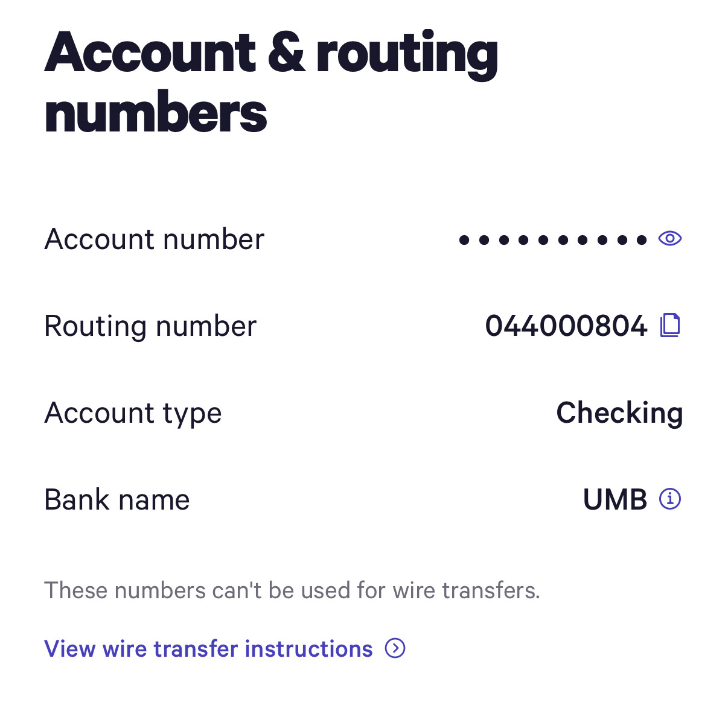
Task: Click the circled arrow after wire instructions
Action: pos(395,648)
